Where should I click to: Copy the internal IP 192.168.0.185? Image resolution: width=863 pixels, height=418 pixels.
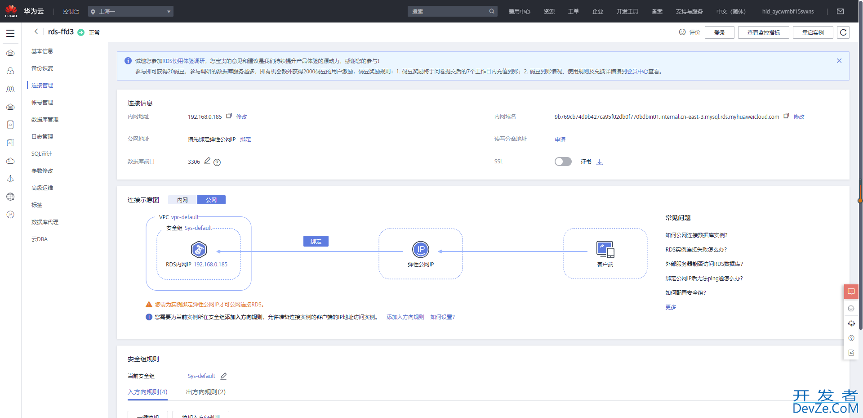[229, 116]
